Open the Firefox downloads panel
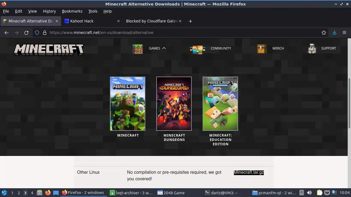Viewport: 351px width, 197px height. (334, 33)
